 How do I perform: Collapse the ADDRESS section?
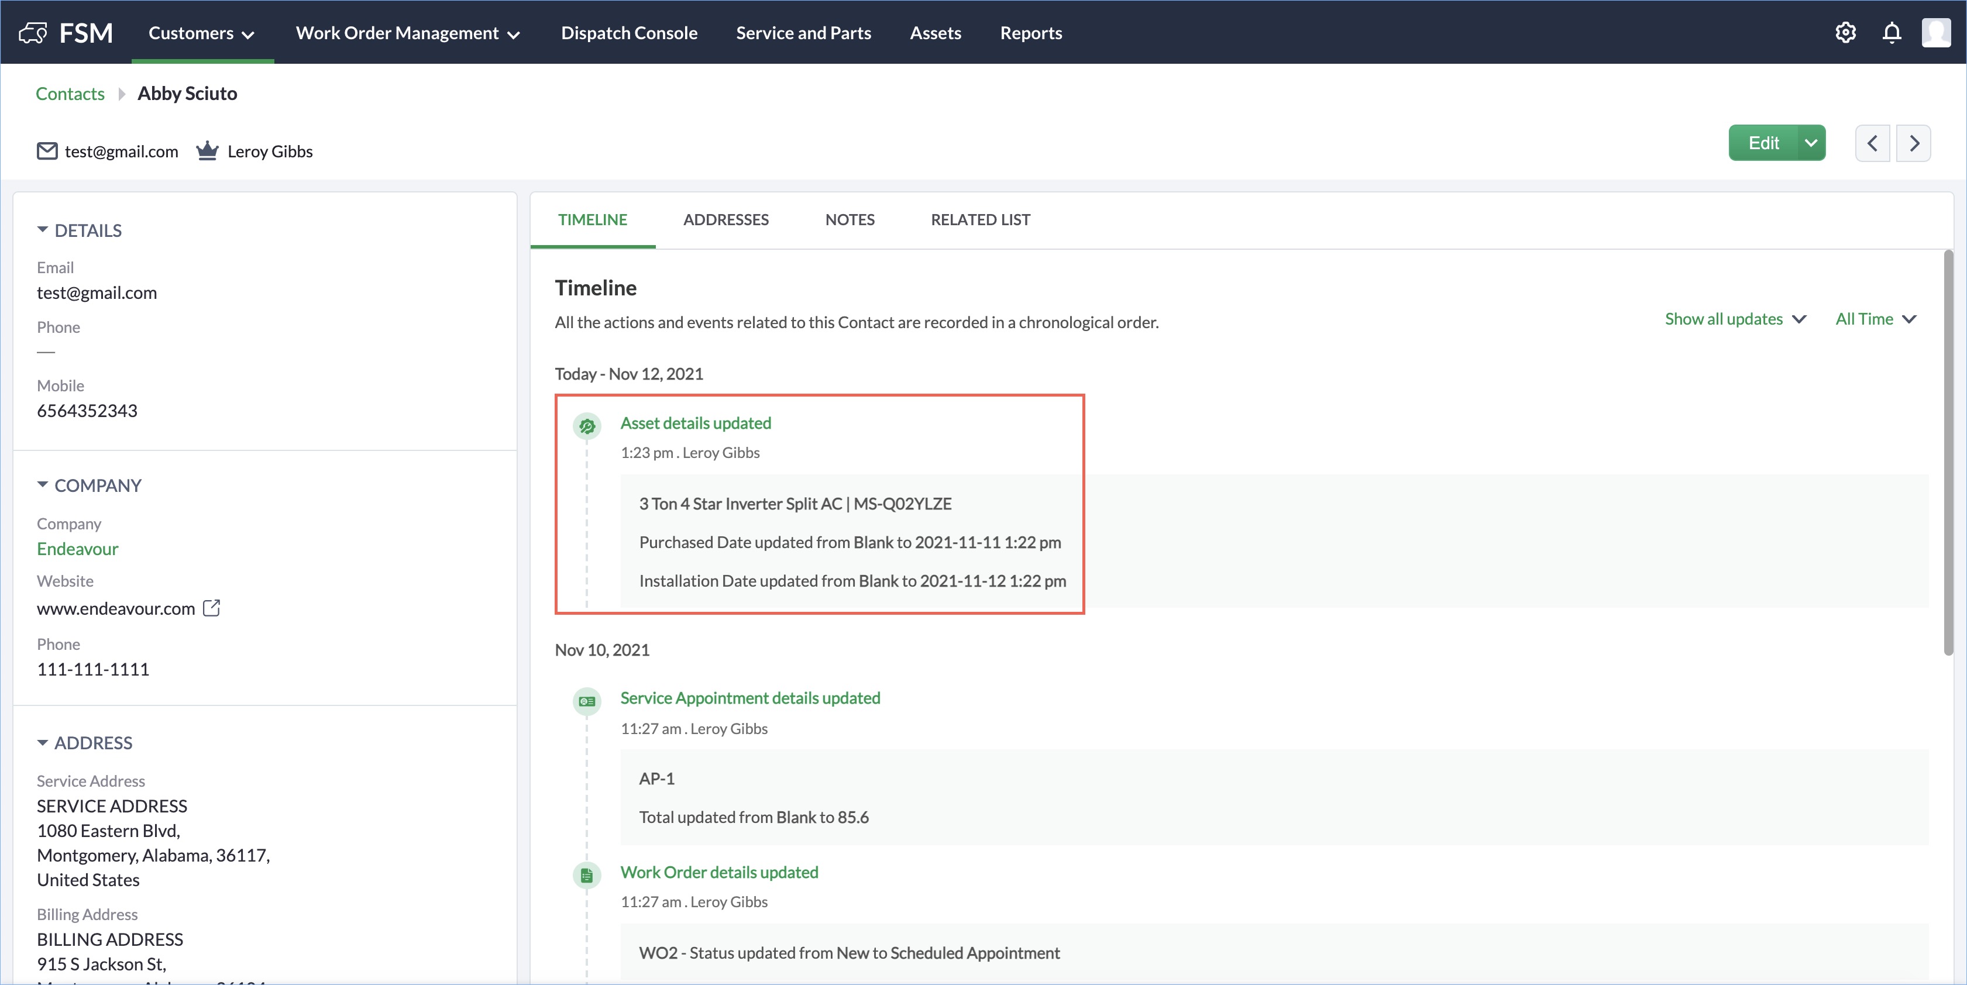coord(43,742)
